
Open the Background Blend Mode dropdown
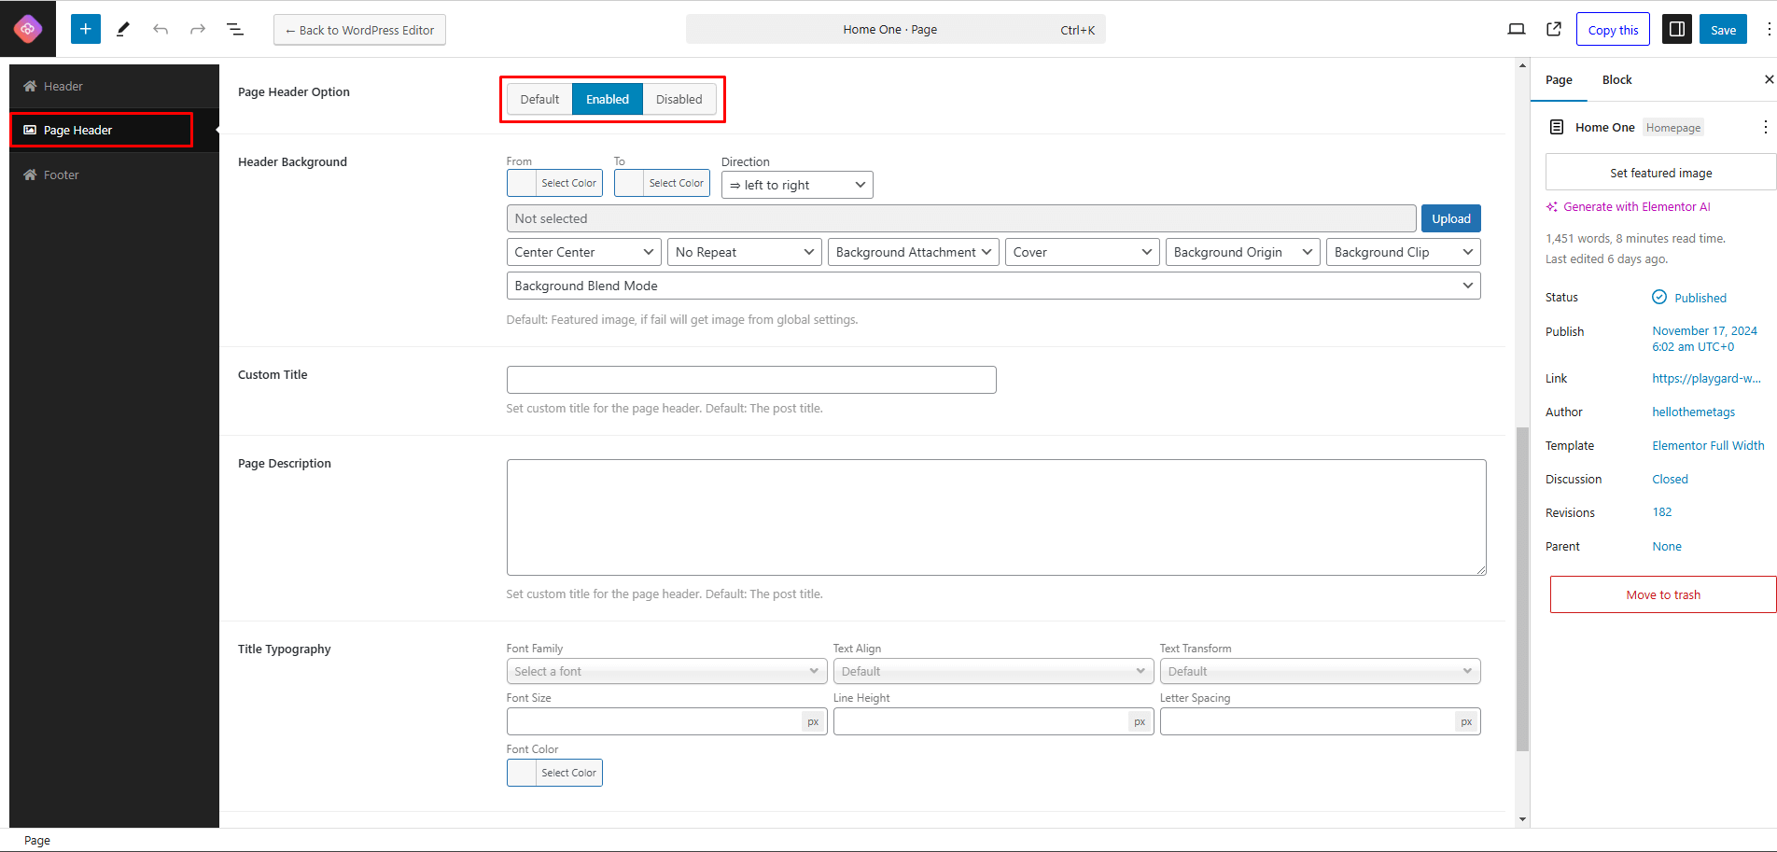pos(994,286)
